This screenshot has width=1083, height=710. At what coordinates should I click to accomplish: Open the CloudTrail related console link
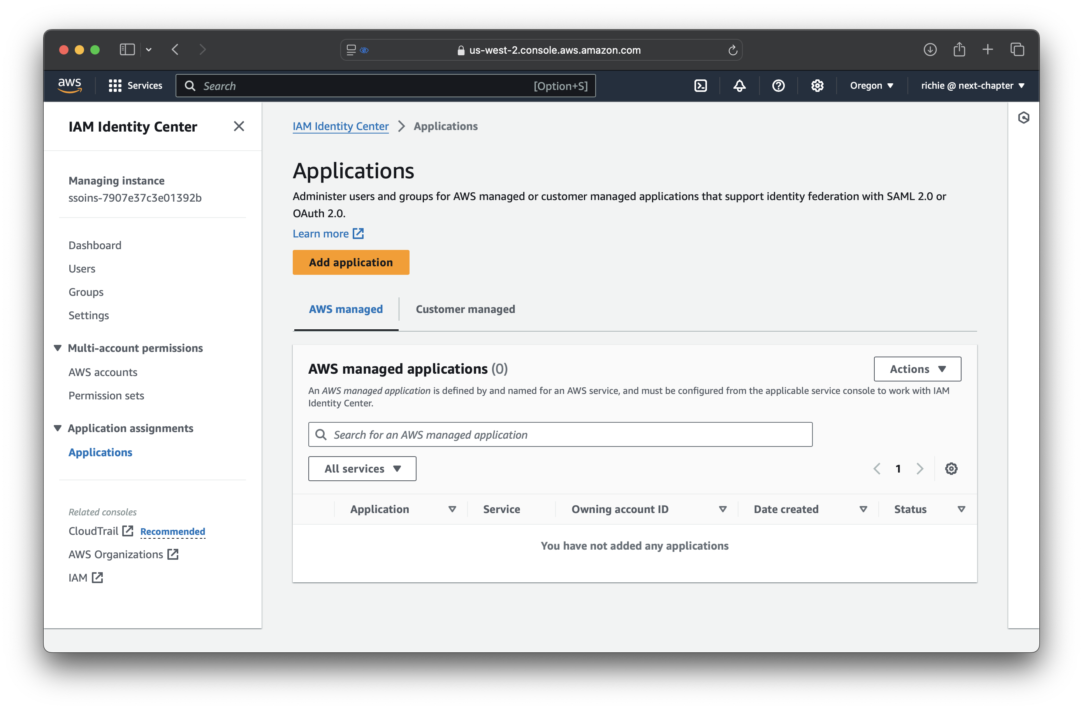[x=93, y=531]
